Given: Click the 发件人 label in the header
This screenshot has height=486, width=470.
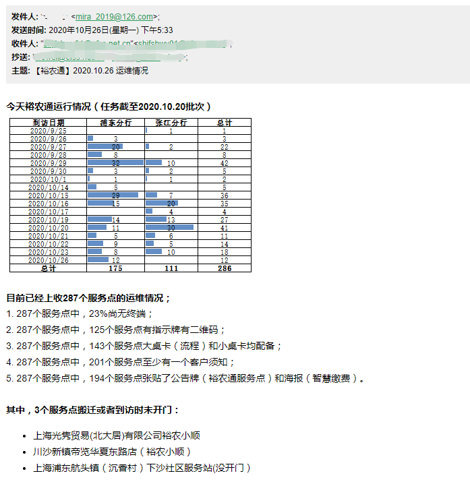Looking at the screenshot, I should (x=24, y=17).
